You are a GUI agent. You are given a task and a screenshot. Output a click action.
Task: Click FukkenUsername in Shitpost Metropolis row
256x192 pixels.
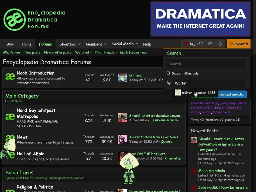(166, 120)
